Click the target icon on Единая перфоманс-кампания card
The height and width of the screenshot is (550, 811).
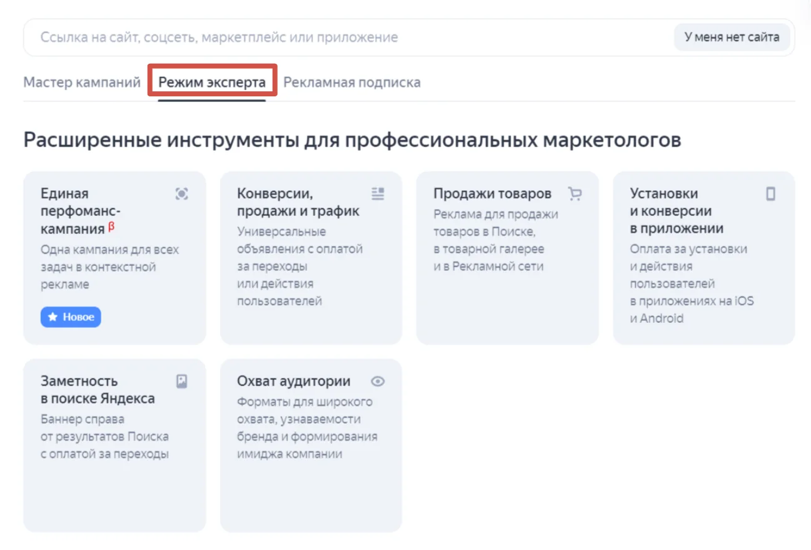pos(181,194)
